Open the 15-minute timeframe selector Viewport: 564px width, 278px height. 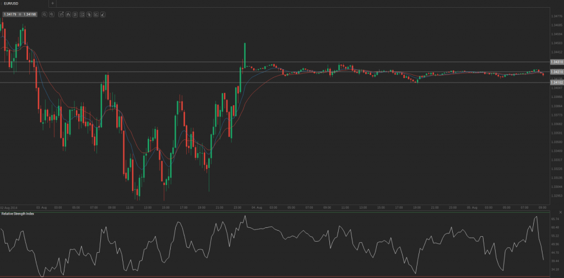tap(61, 14)
